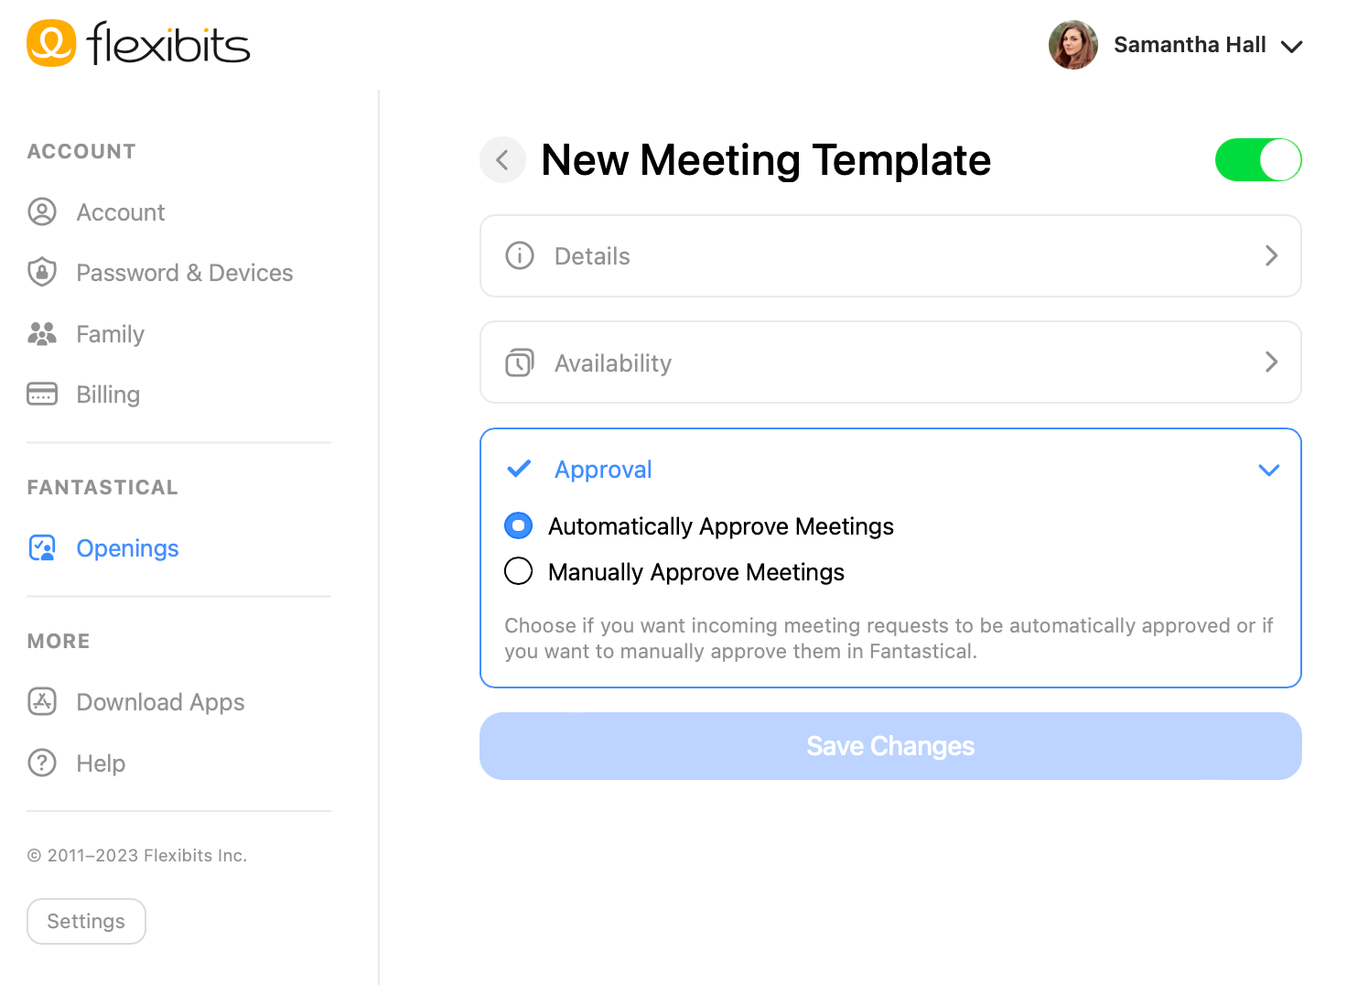
Task: Click the flexibits wordmark text
Action: tap(168, 43)
